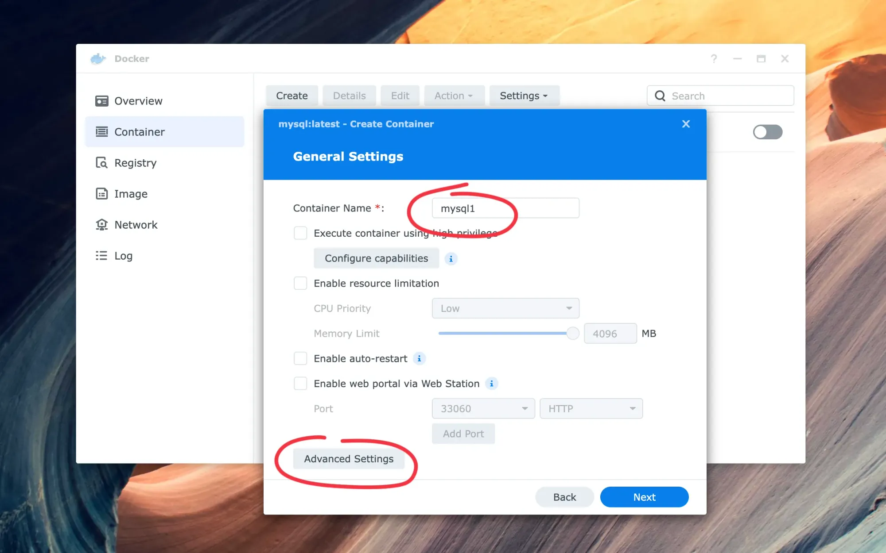886x553 pixels.
Task: Click the Next button
Action: (x=644, y=496)
